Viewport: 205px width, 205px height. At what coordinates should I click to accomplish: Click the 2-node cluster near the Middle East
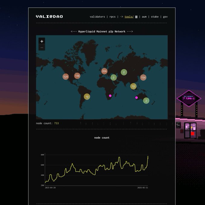click(113, 77)
